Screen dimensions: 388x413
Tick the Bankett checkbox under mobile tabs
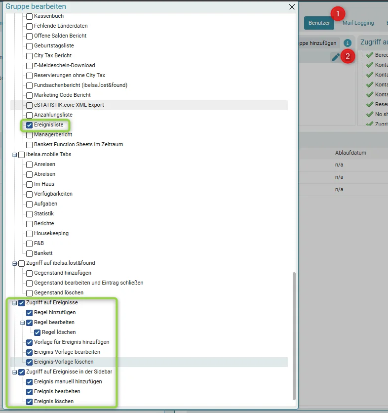click(30, 253)
